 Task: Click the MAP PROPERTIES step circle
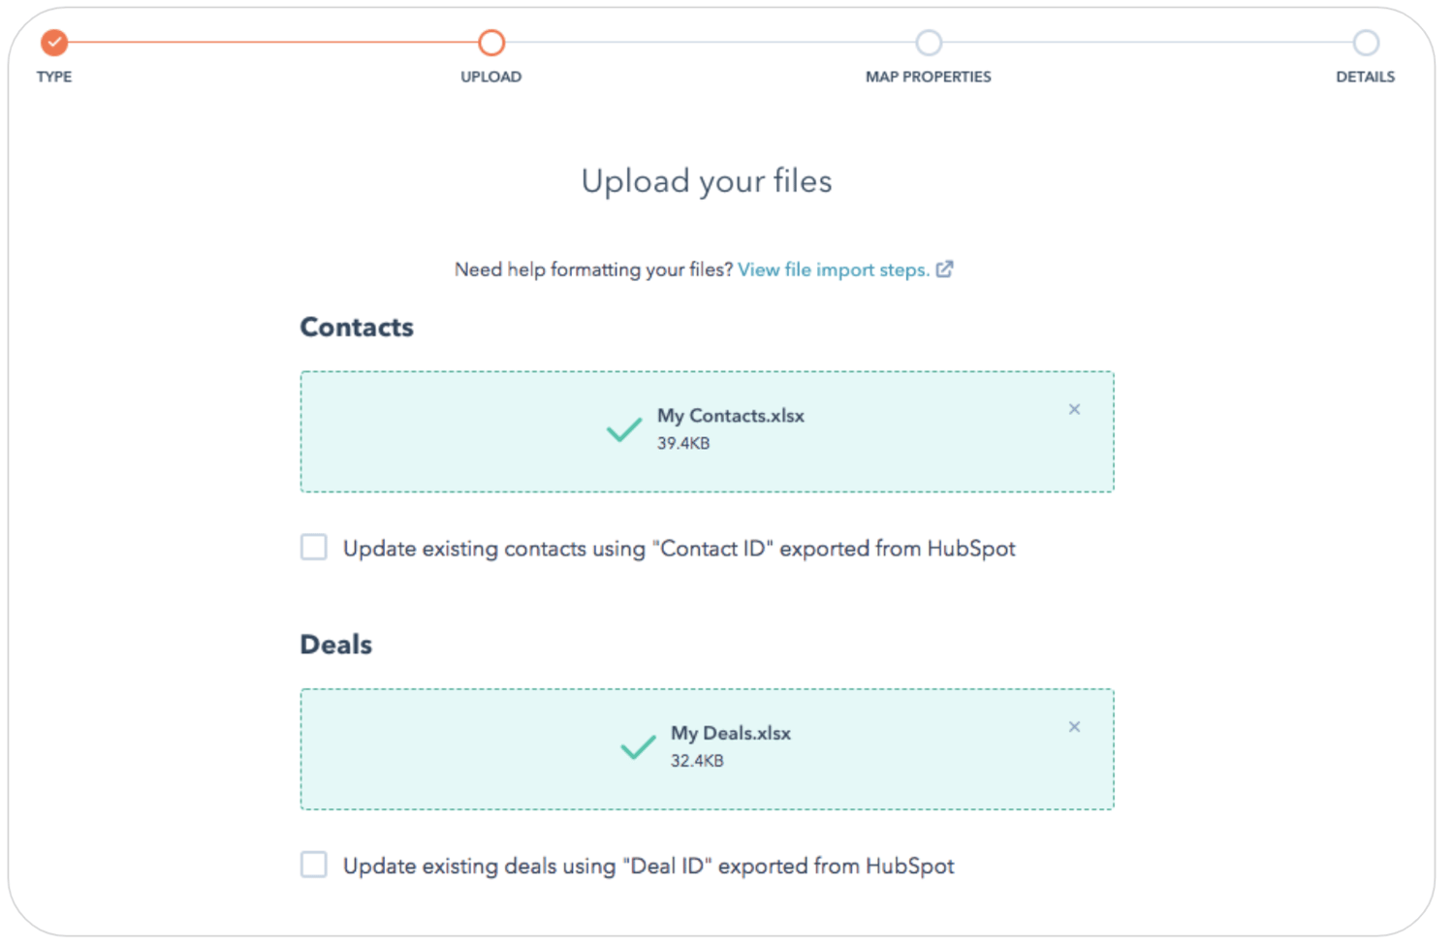pyautogui.click(x=928, y=43)
